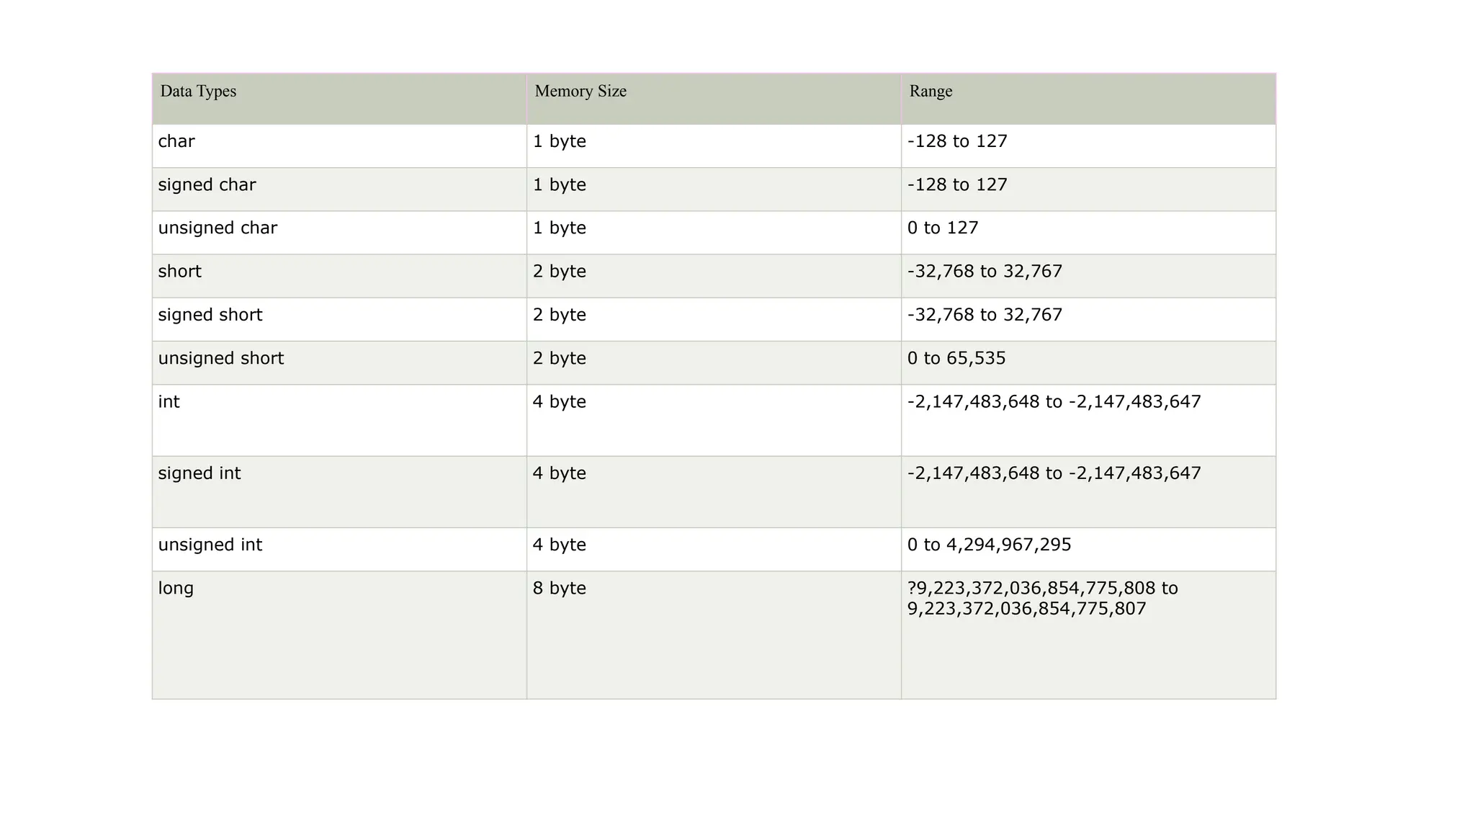
Task: Select 2 byte cell in unsigned short row
Action: pos(560,359)
